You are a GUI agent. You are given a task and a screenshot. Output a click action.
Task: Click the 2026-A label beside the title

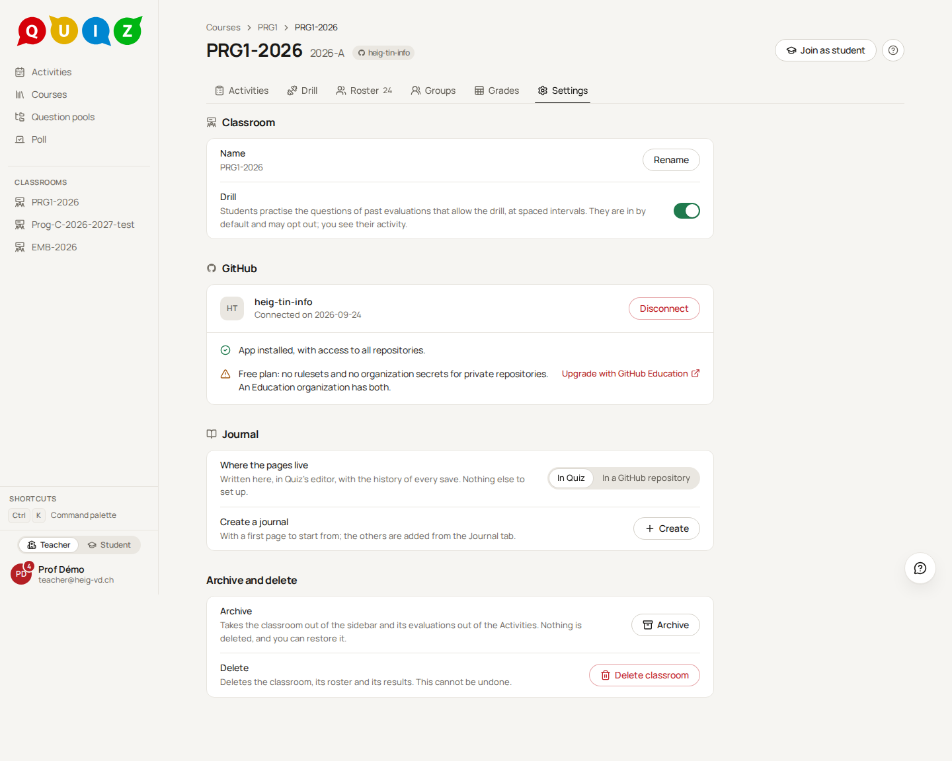pos(327,53)
